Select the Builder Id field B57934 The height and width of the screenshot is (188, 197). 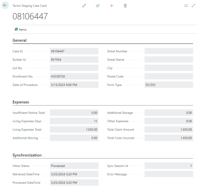click(74, 60)
